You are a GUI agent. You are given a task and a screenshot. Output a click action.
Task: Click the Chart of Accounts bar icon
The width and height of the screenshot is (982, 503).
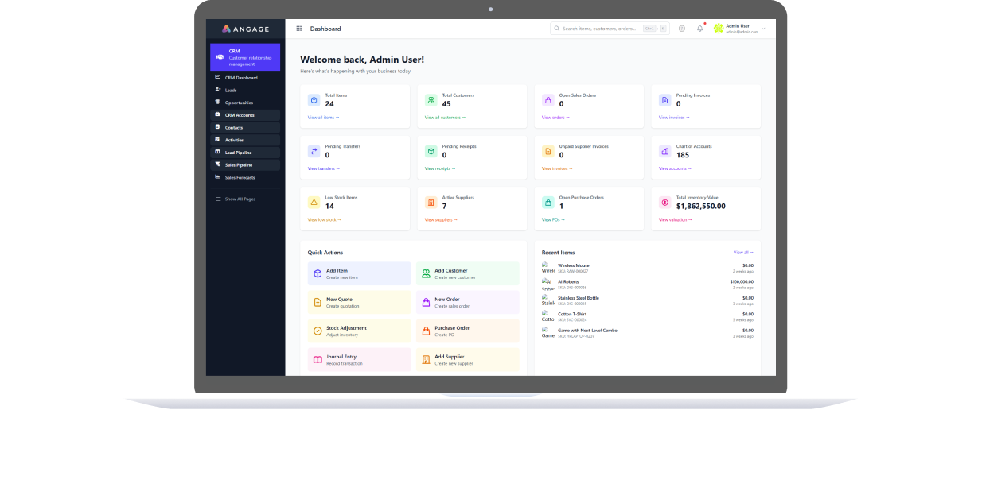664,151
